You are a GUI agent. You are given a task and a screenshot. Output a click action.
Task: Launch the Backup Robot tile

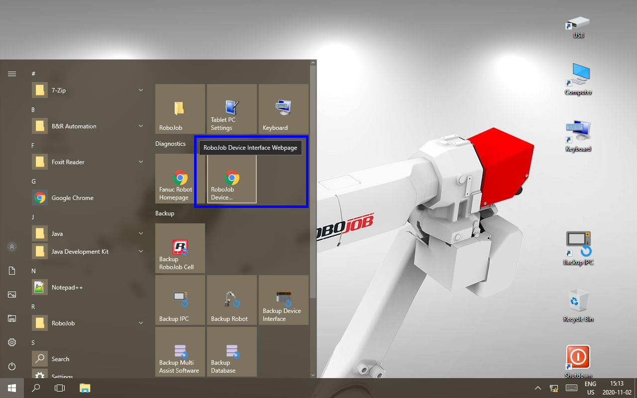[232, 300]
